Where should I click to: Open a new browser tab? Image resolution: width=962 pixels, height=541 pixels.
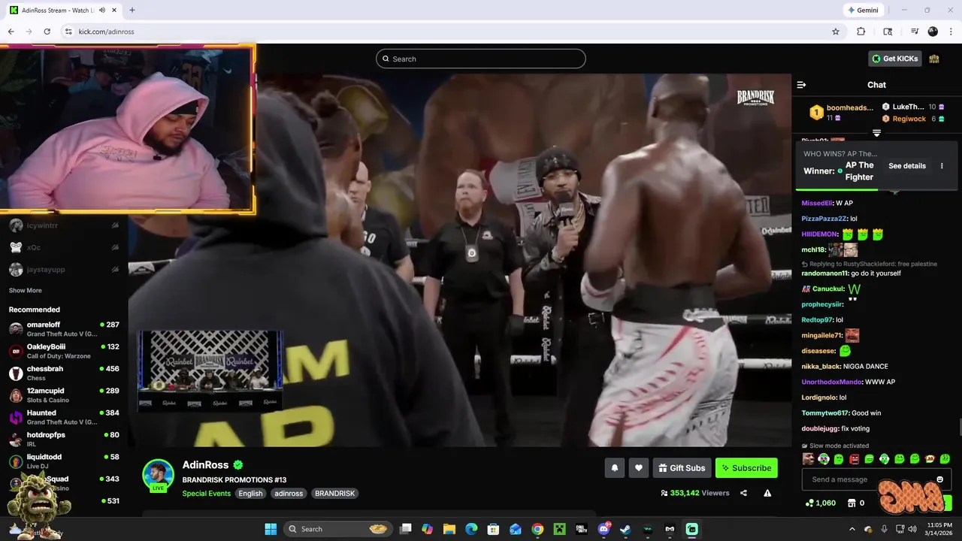pyautogui.click(x=132, y=11)
